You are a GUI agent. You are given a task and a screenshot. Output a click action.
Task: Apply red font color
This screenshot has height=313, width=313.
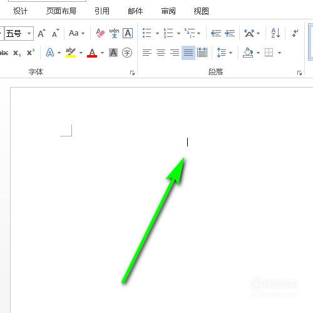[92, 53]
